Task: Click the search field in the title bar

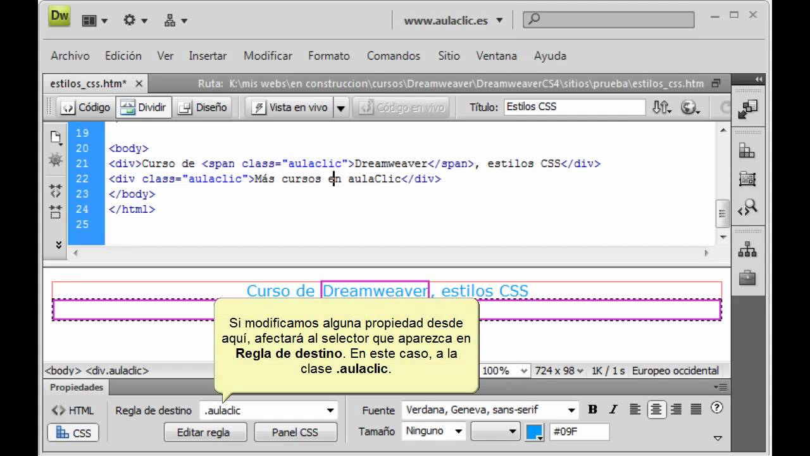Action: click(608, 20)
